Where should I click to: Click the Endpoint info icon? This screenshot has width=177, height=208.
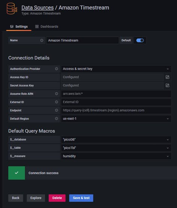(x=56, y=110)
